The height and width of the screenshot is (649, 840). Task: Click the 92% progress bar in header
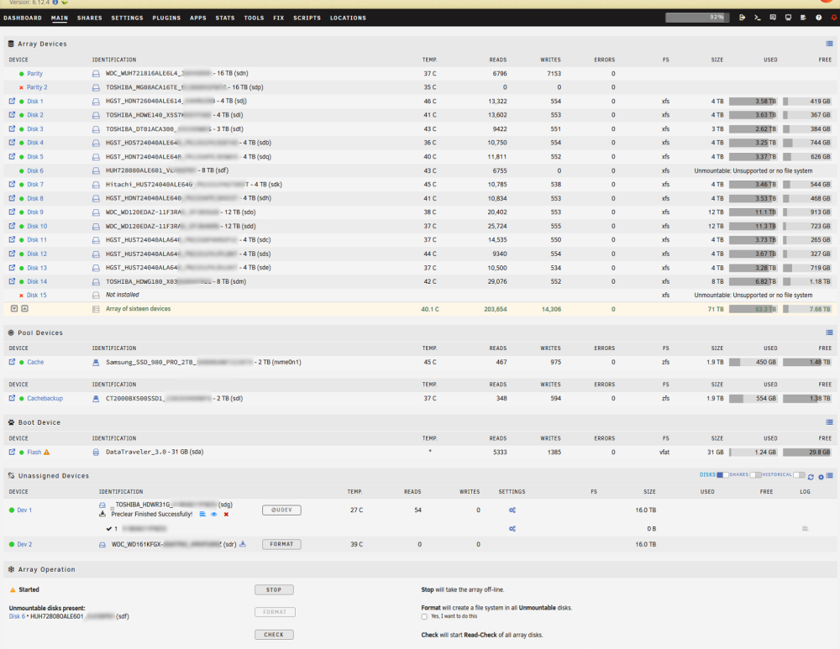tap(697, 18)
